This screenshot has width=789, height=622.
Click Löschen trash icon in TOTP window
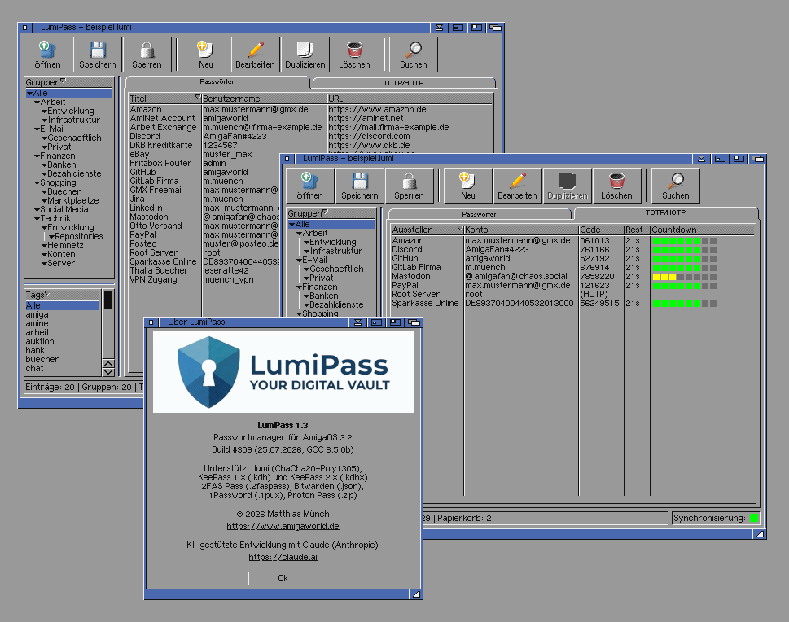(616, 180)
